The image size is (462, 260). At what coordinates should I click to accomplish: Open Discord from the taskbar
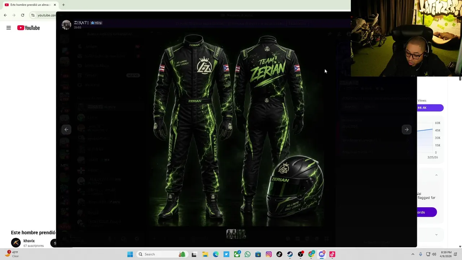(x=322, y=254)
